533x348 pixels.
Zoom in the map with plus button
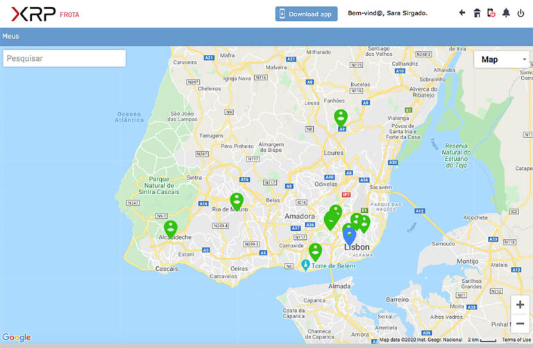(520, 304)
